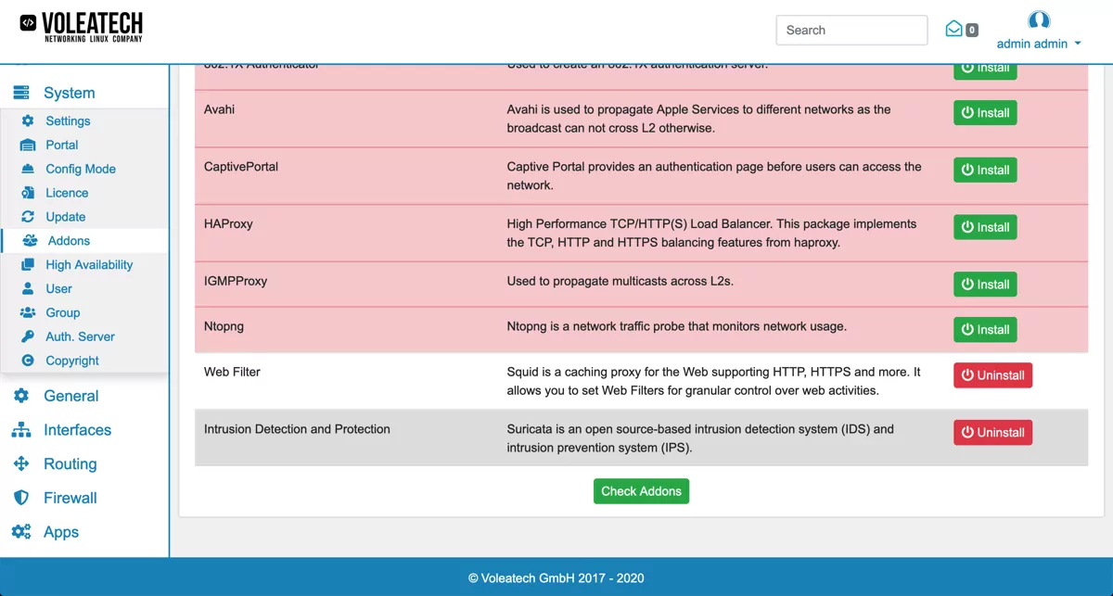The height and width of the screenshot is (596, 1113).
Task: Install the Ntopng network probe
Action: pos(985,329)
